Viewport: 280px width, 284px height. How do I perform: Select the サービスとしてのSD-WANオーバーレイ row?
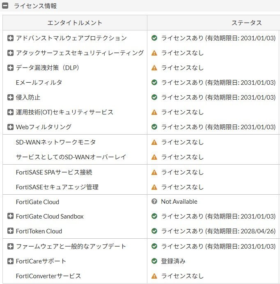(71, 157)
